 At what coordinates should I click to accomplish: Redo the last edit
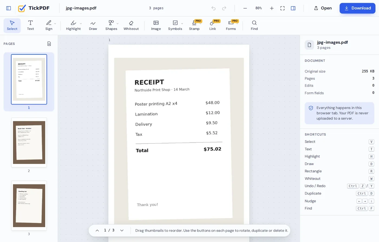click(224, 8)
